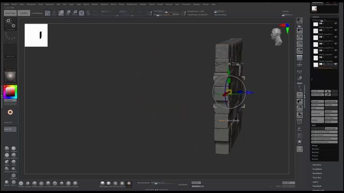Expand the Remesh section in Subtool palette
Viewport: 344px width, 193px height.
(316, 152)
